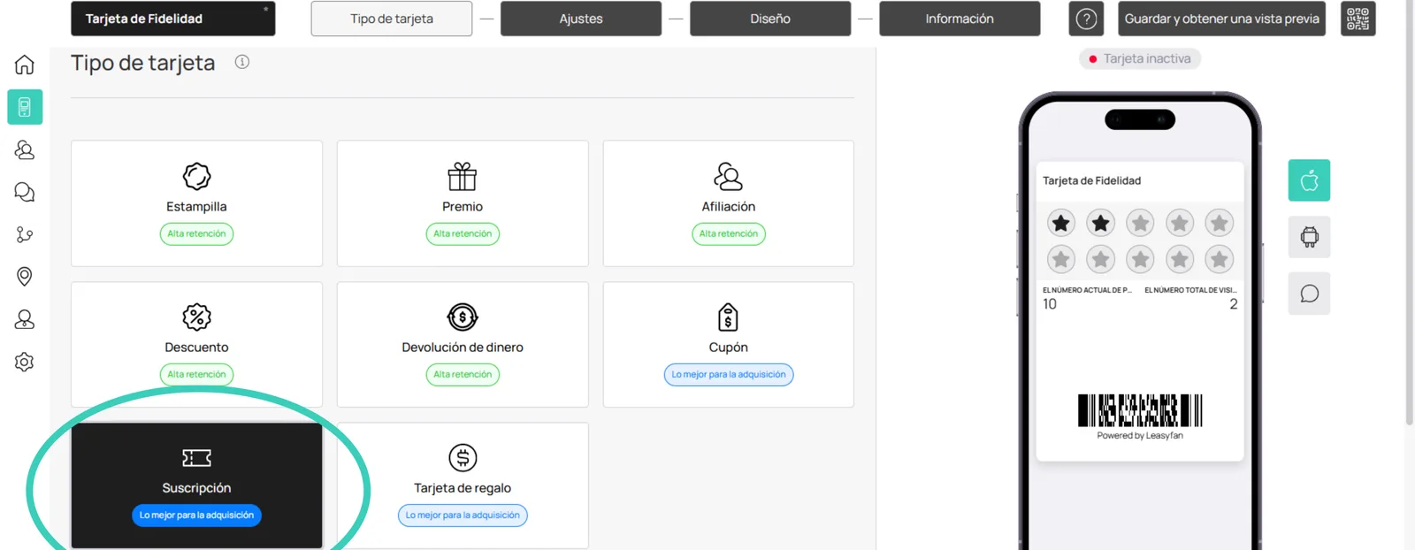
Task: Open the customers sidebar icon
Action: click(25, 149)
